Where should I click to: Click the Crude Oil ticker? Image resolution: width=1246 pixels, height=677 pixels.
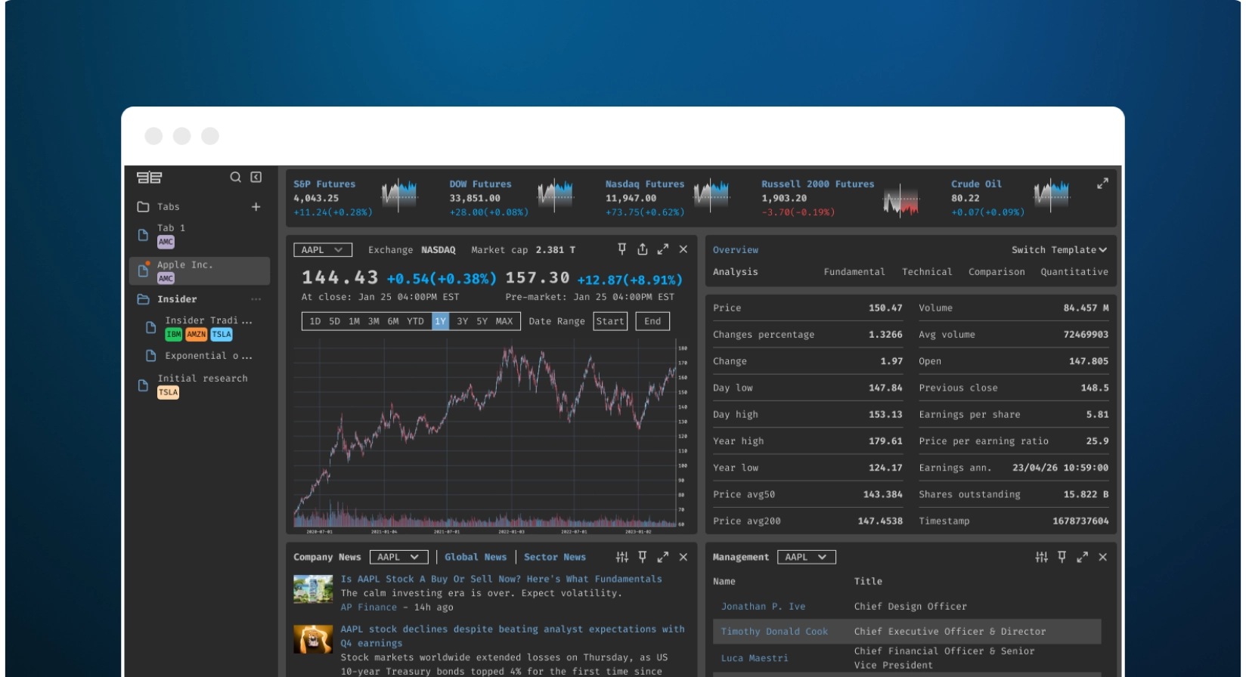click(x=1011, y=198)
